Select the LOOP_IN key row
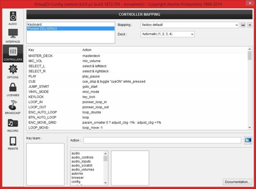Screen dimensions: 256x189 [x=137, y=102]
